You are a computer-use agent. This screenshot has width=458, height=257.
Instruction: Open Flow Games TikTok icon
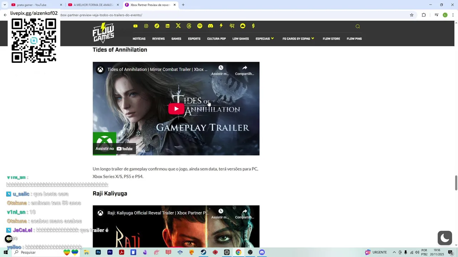coord(157,26)
